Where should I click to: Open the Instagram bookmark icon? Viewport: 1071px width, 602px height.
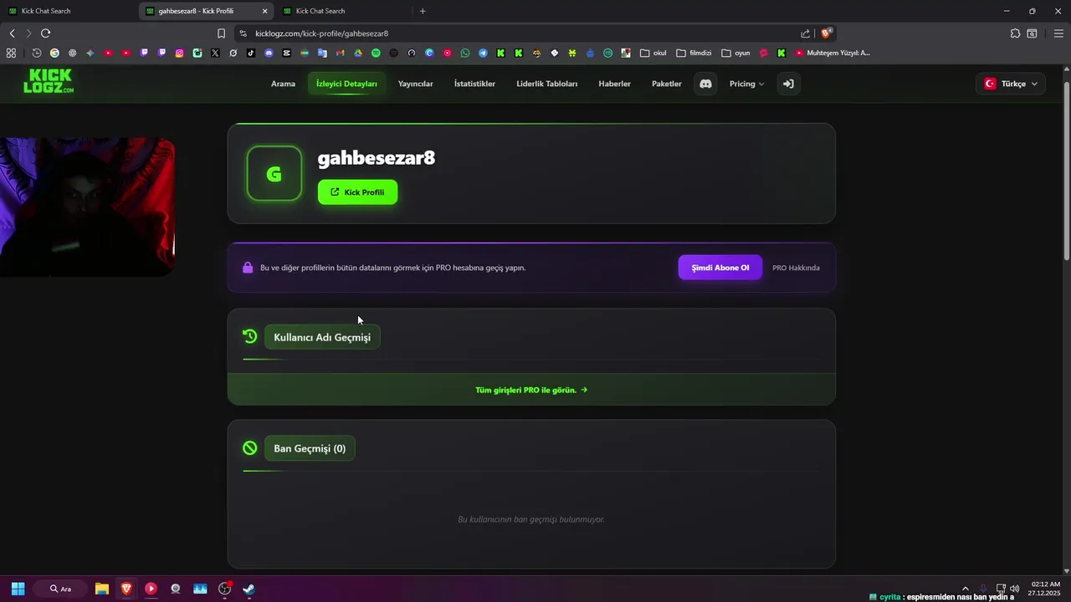[x=179, y=53]
